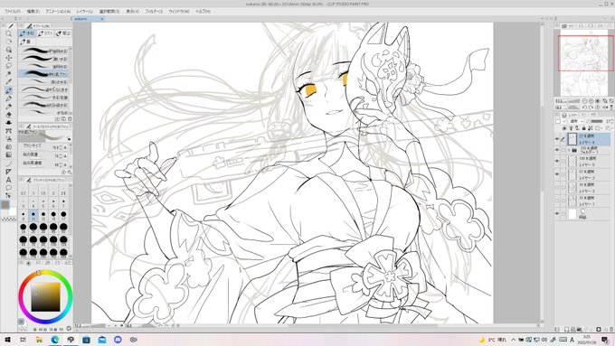Select the Move (hand) tool

(9, 42)
